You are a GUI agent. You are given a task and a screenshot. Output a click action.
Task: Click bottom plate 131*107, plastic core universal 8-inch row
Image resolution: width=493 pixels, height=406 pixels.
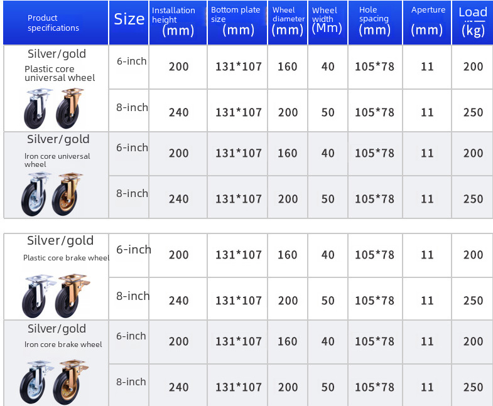[x=238, y=112]
